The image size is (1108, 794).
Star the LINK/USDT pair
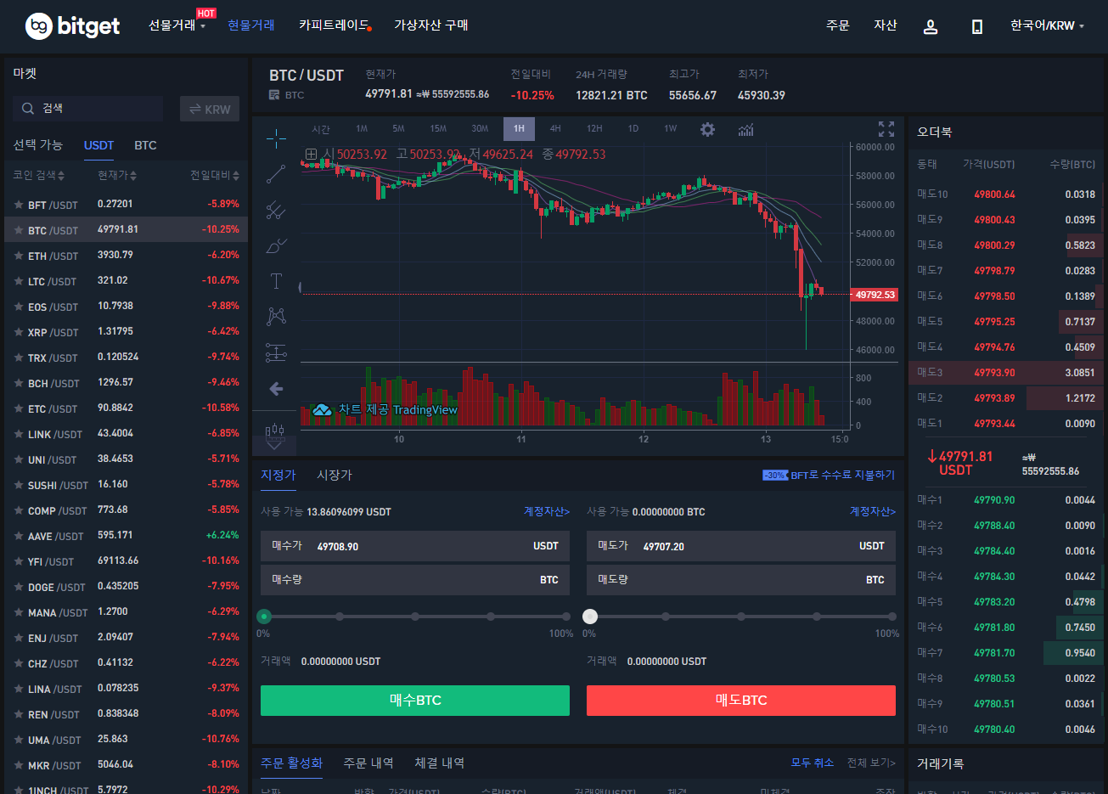pos(19,434)
